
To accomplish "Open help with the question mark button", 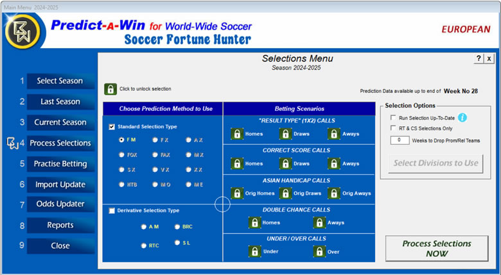I will click(479, 59).
